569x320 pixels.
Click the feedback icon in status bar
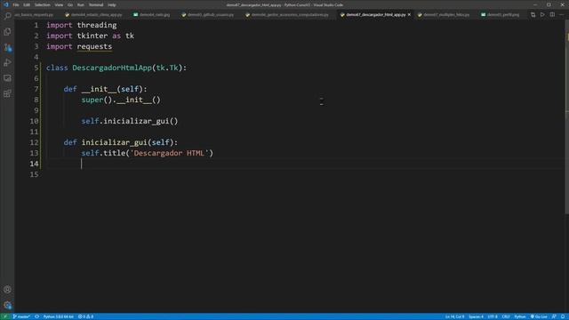(554, 316)
